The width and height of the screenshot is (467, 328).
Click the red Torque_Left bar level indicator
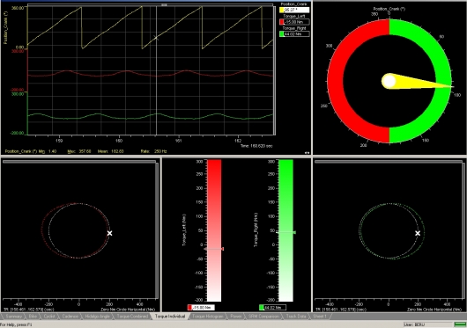214,249
